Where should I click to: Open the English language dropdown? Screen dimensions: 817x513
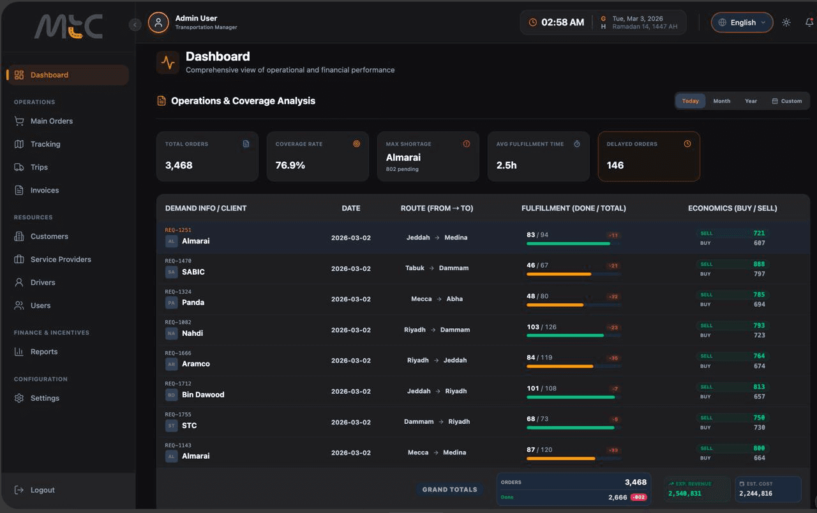point(742,22)
